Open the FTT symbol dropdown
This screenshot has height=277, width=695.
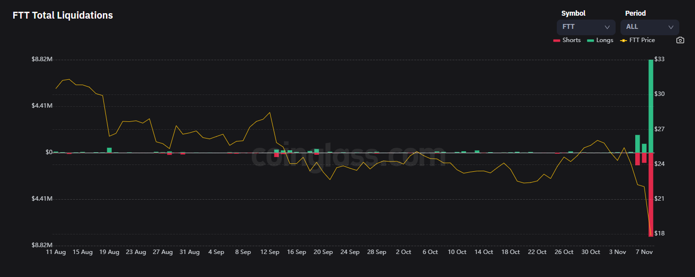pyautogui.click(x=586, y=27)
